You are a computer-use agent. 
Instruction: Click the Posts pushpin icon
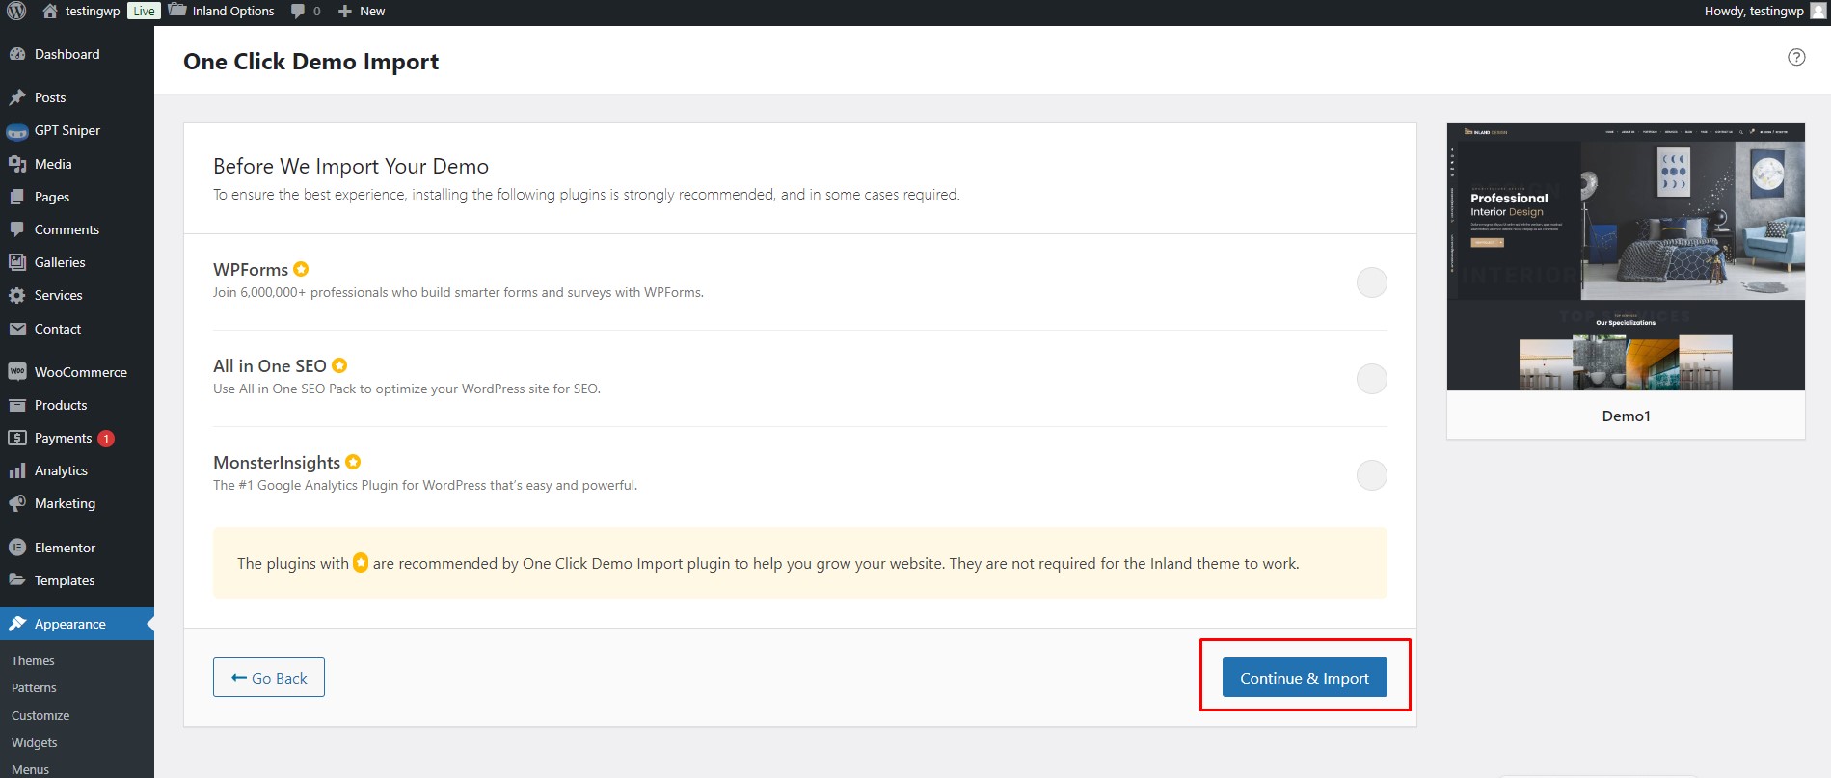pos(17,97)
